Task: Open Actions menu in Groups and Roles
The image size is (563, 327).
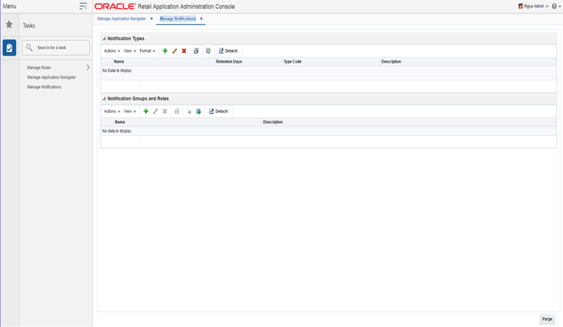Action: click(x=112, y=111)
